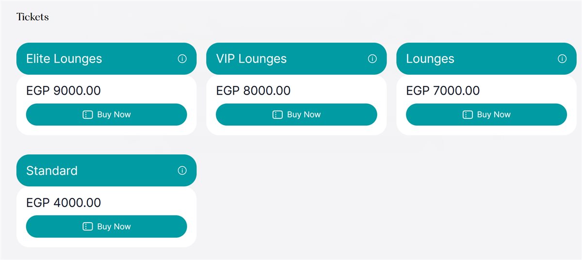The image size is (582, 260).
Task: Click ticket icon in Lounges Buy Now
Action: [x=468, y=115]
